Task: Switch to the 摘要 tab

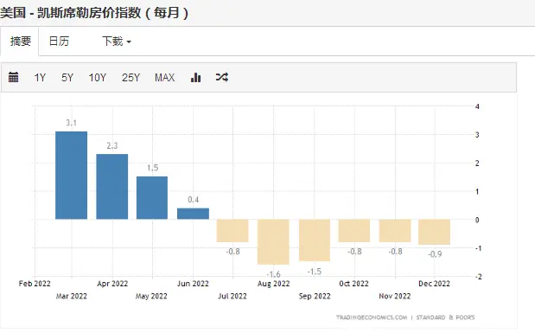Action: tap(21, 42)
